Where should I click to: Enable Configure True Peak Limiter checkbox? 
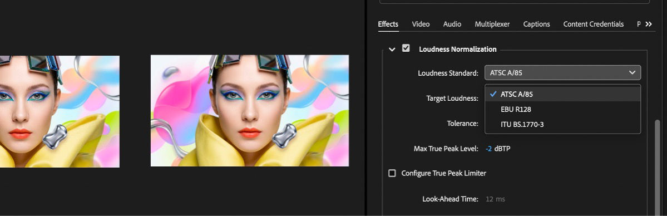pos(392,173)
